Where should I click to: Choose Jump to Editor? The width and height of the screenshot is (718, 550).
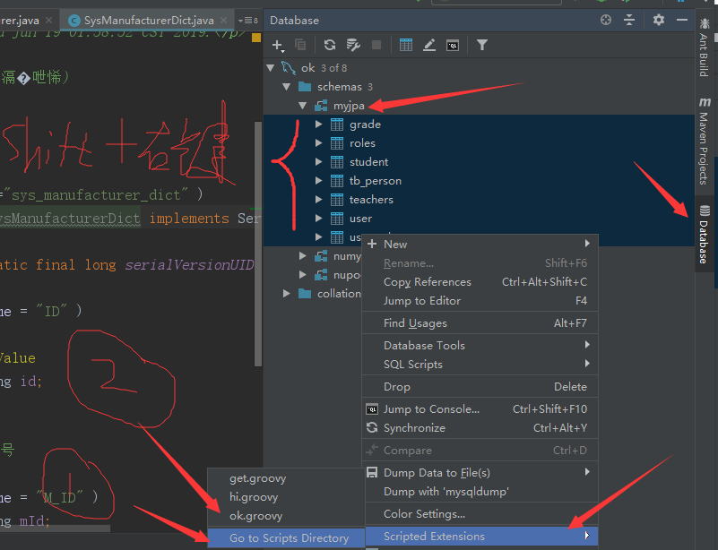point(480,301)
